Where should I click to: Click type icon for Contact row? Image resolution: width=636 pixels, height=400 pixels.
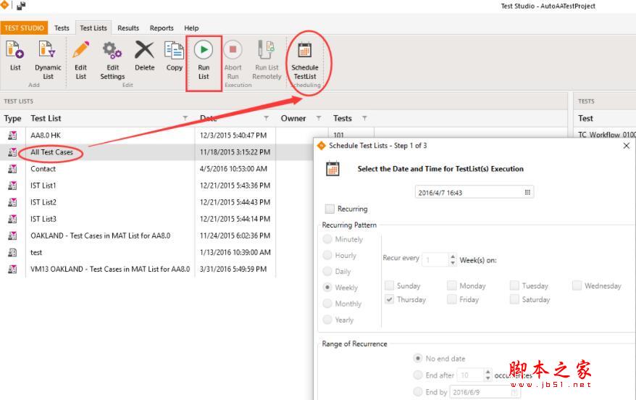pyautogui.click(x=12, y=169)
